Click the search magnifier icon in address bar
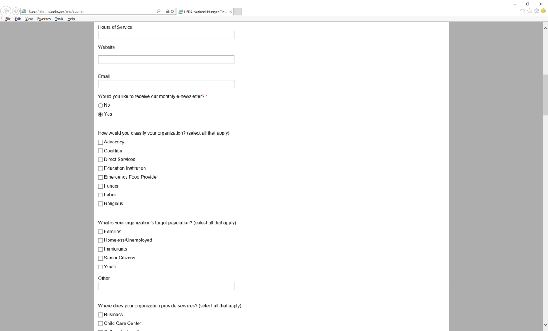Viewport: 548px width, 331px height. 158,11
